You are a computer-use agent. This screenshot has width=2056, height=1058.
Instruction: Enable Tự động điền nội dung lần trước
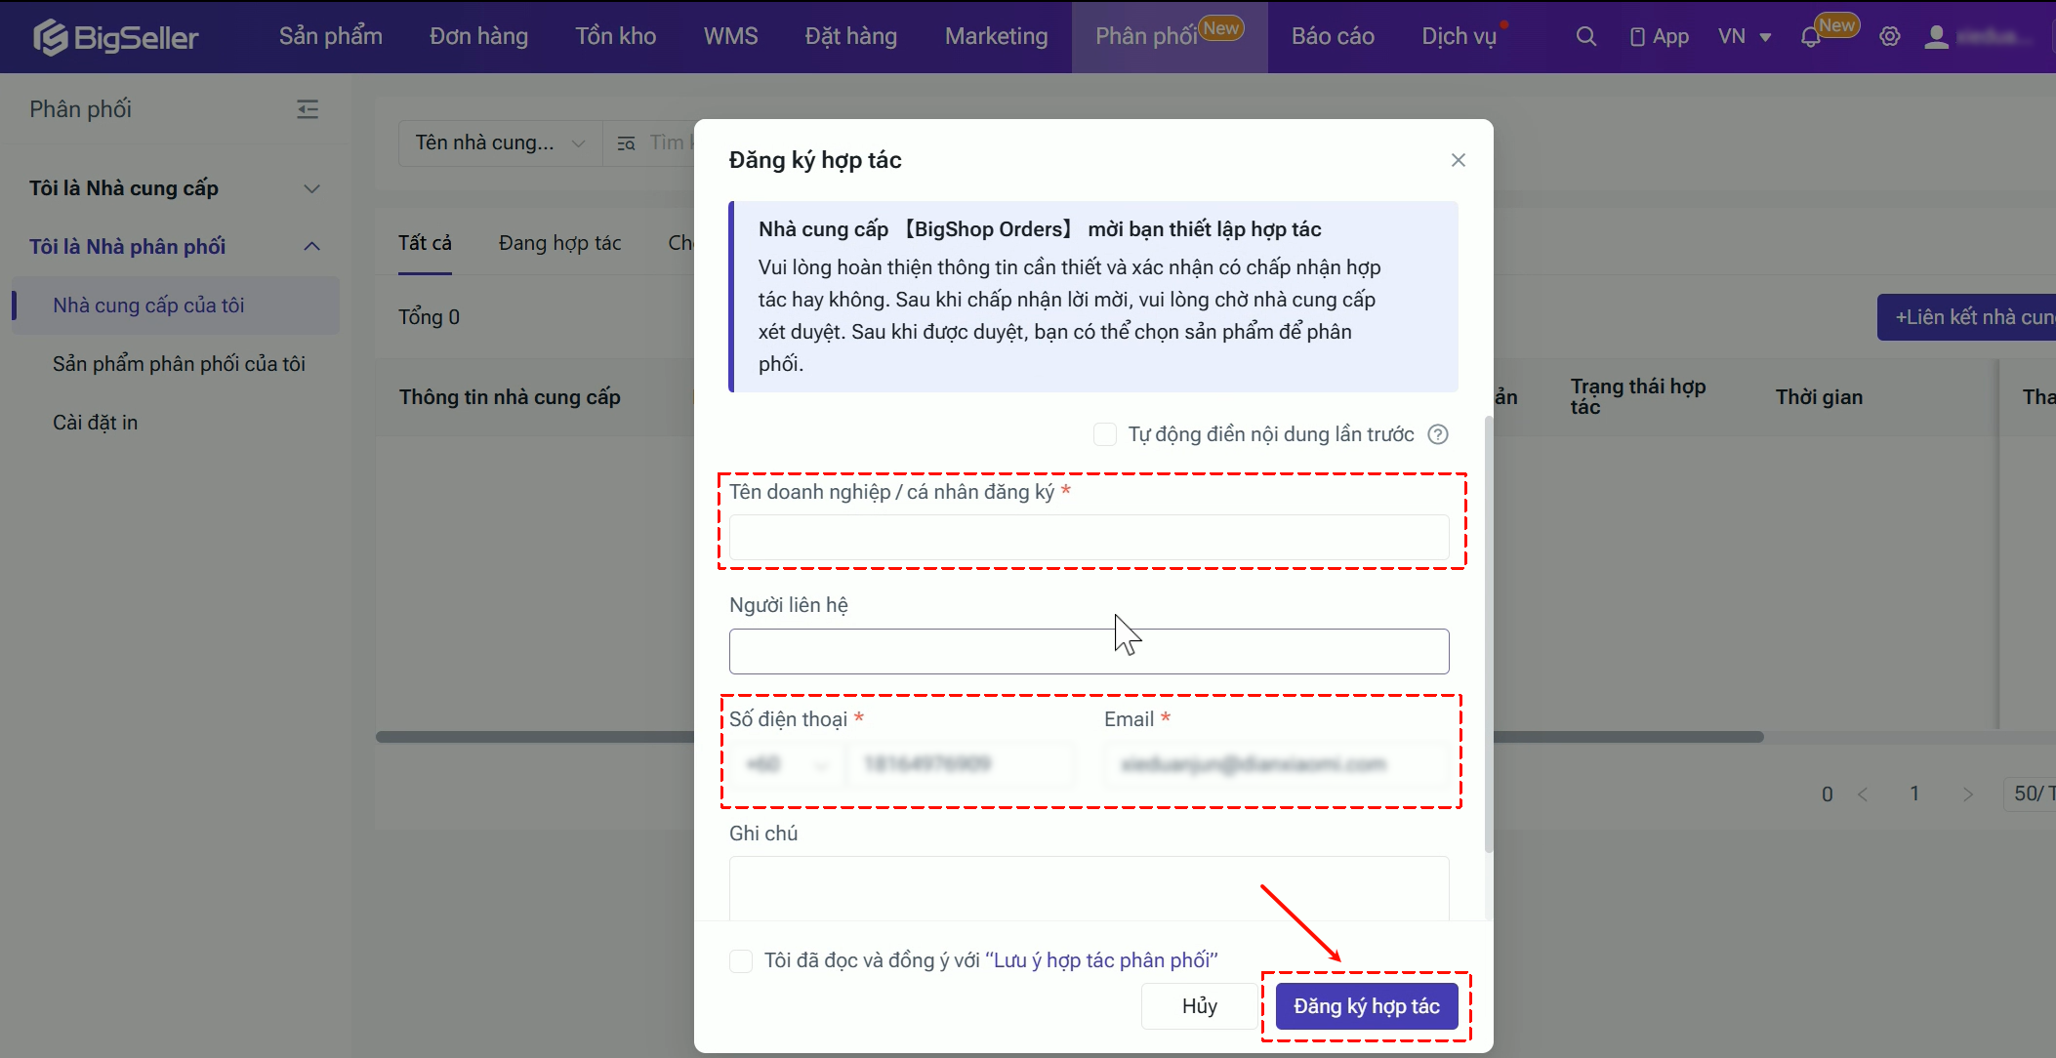coord(1105,434)
